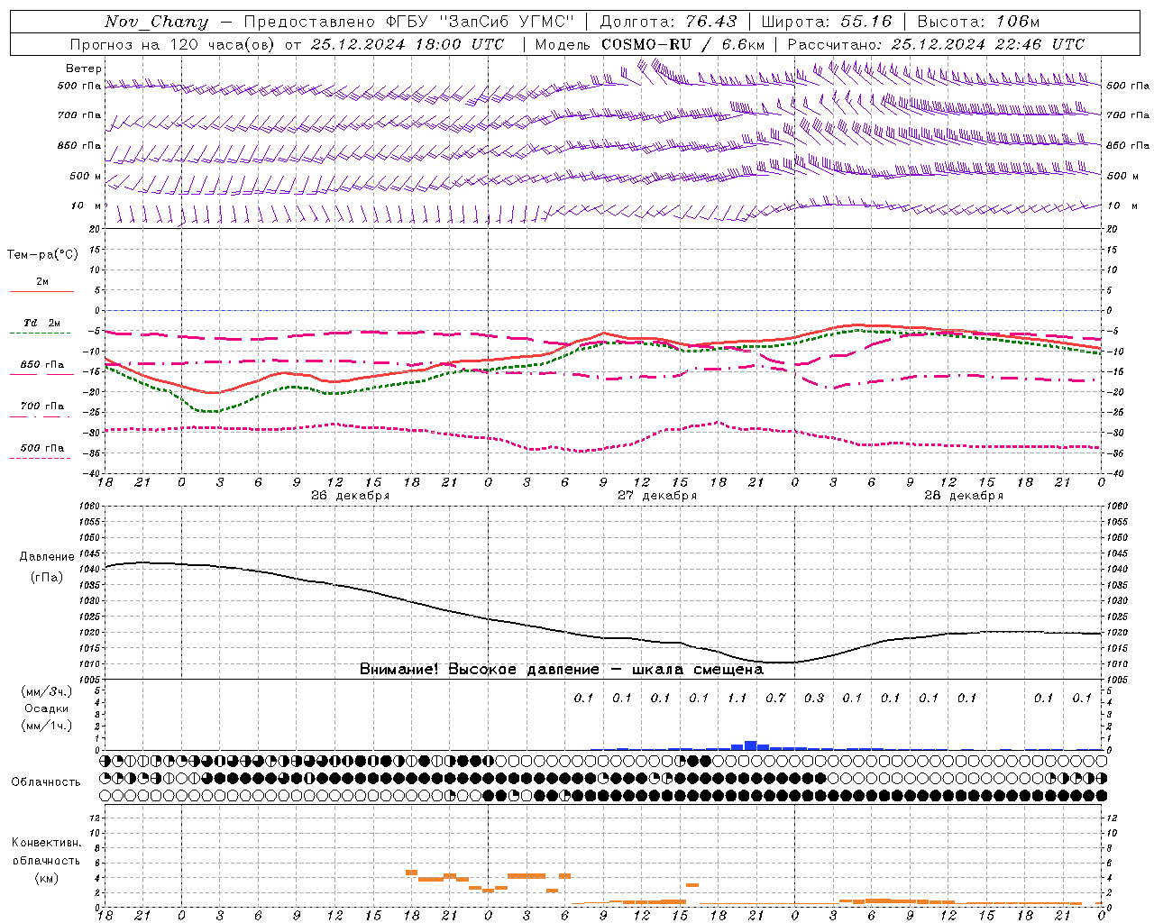Click the precipitation value '1.1'
The width and height of the screenshot is (1154, 923).
(737, 698)
